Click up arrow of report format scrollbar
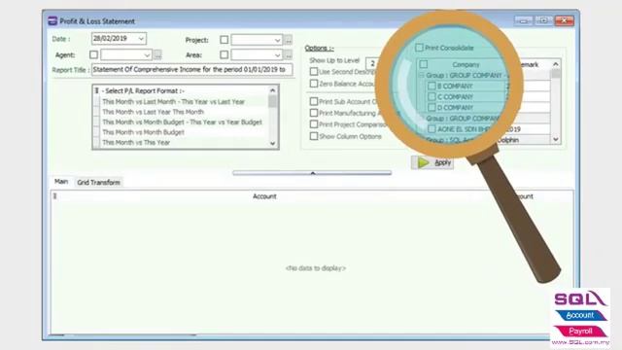 272,90
